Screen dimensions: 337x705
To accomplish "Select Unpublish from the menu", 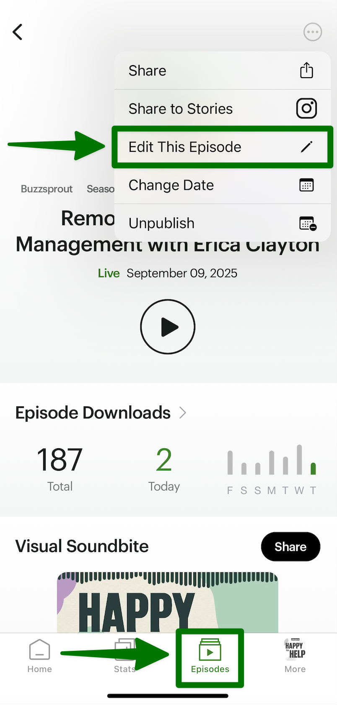I will pyautogui.click(x=161, y=223).
